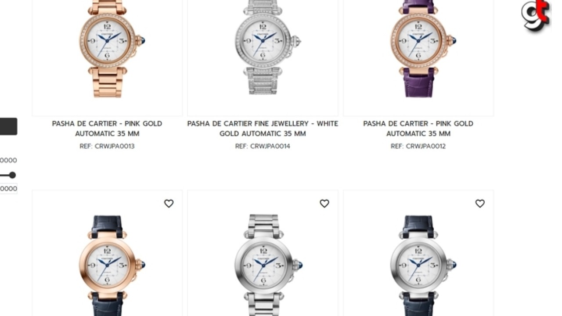The width and height of the screenshot is (562, 316).
Task: Click the price range slider handle
Action: pyautogui.click(x=12, y=175)
